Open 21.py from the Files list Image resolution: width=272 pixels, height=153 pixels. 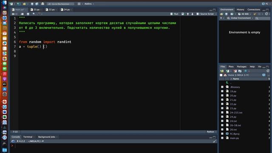233,100
